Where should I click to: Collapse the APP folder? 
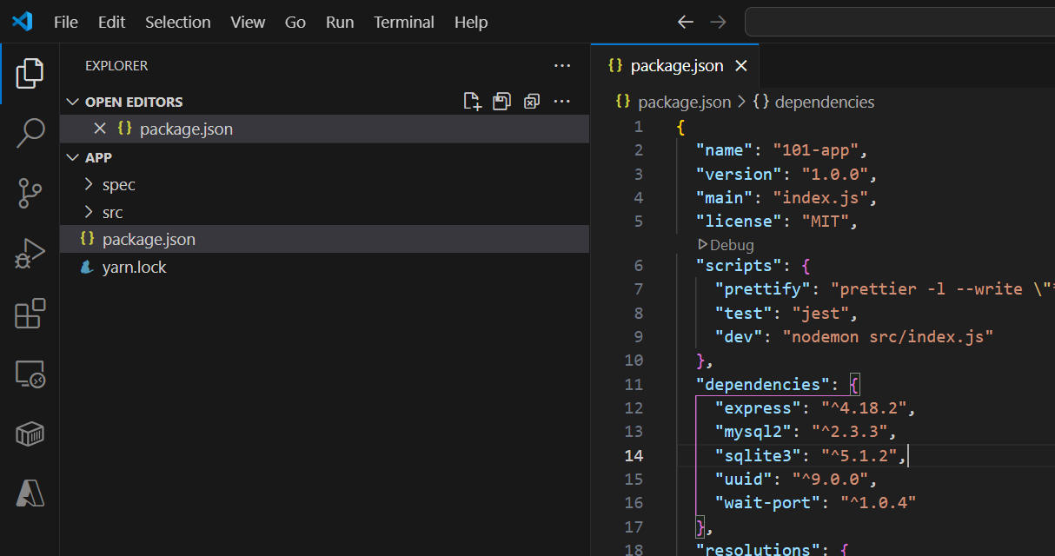tap(72, 157)
